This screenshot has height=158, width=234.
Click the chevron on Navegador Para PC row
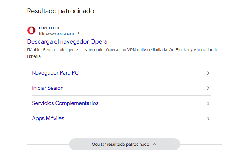click(x=208, y=73)
